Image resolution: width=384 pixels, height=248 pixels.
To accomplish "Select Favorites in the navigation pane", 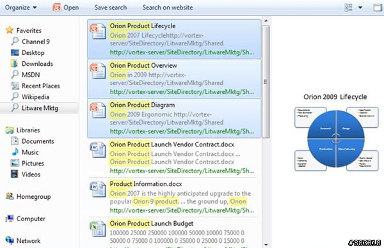I will (x=29, y=31).
